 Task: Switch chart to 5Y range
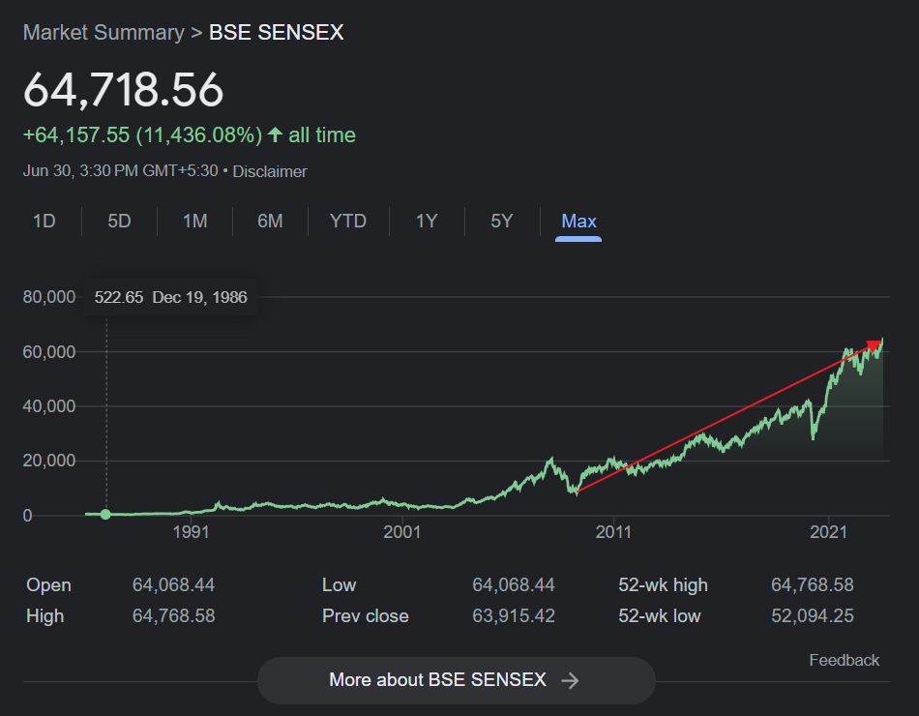point(502,221)
